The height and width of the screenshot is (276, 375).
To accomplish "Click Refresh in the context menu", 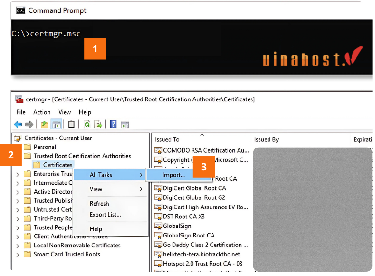I will pyautogui.click(x=99, y=203).
